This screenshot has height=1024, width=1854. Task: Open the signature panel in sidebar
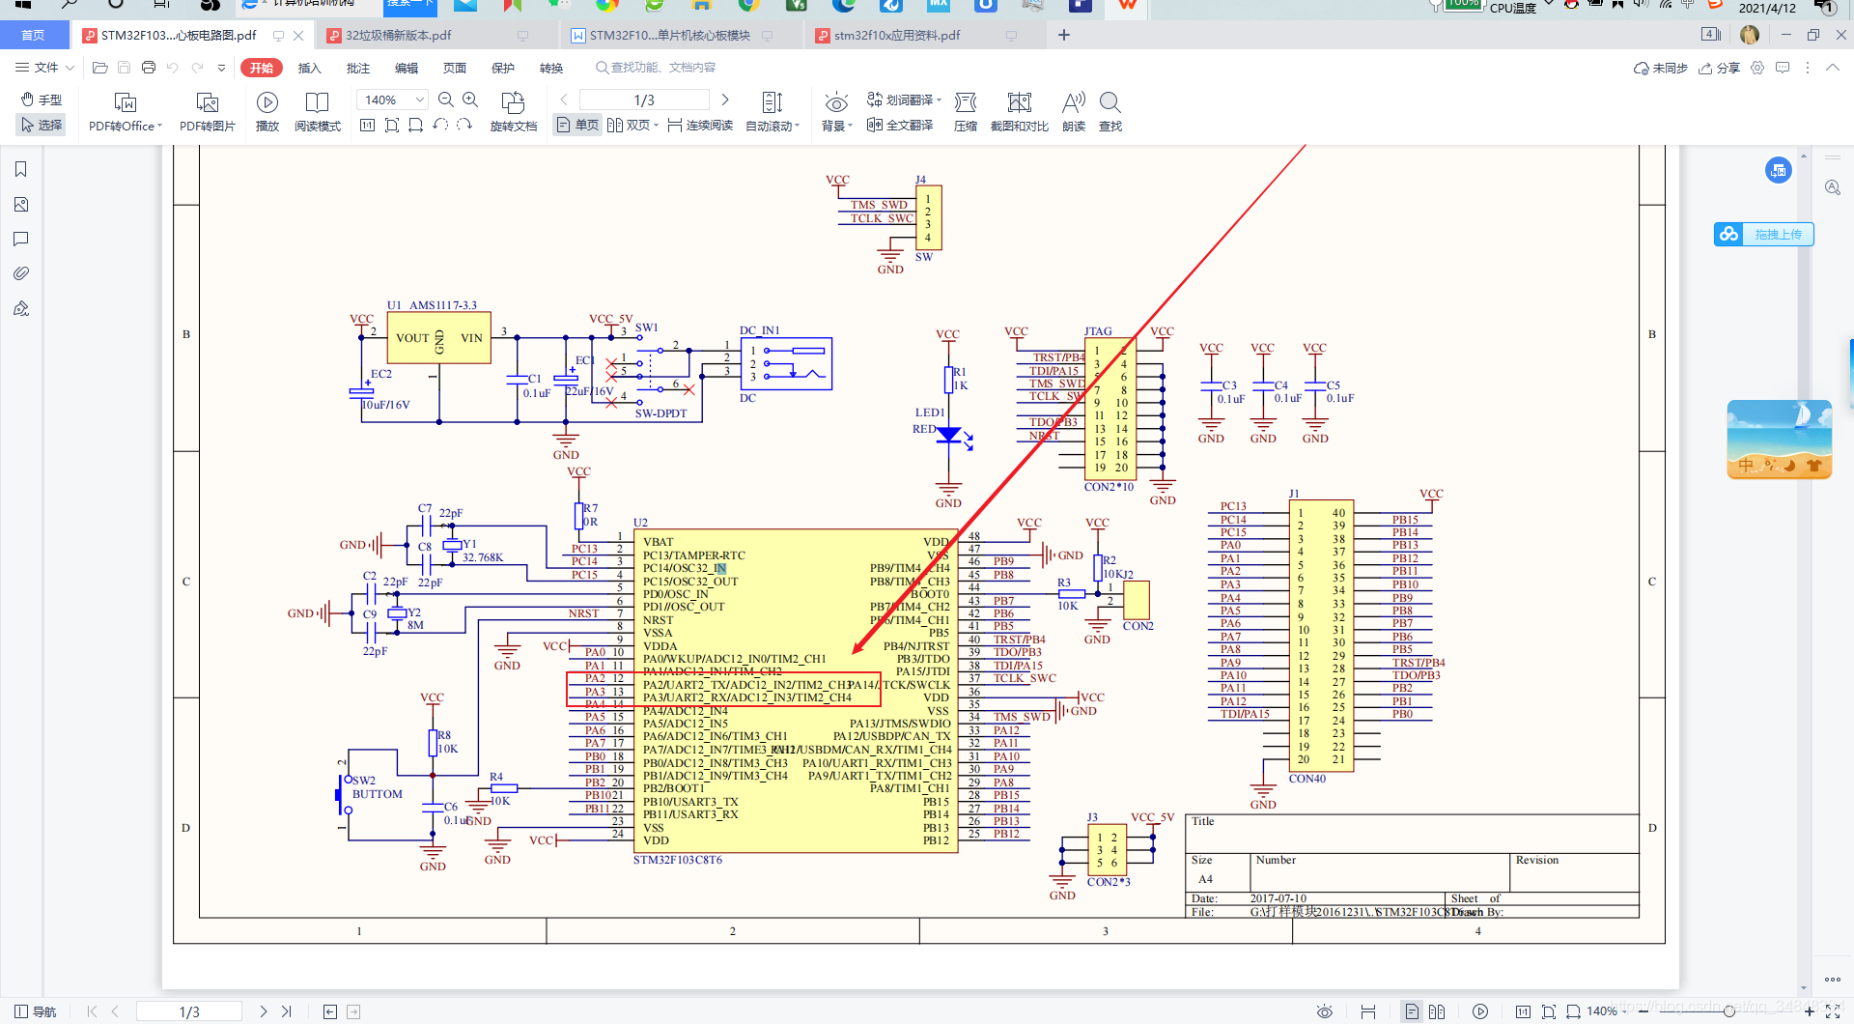(21, 308)
